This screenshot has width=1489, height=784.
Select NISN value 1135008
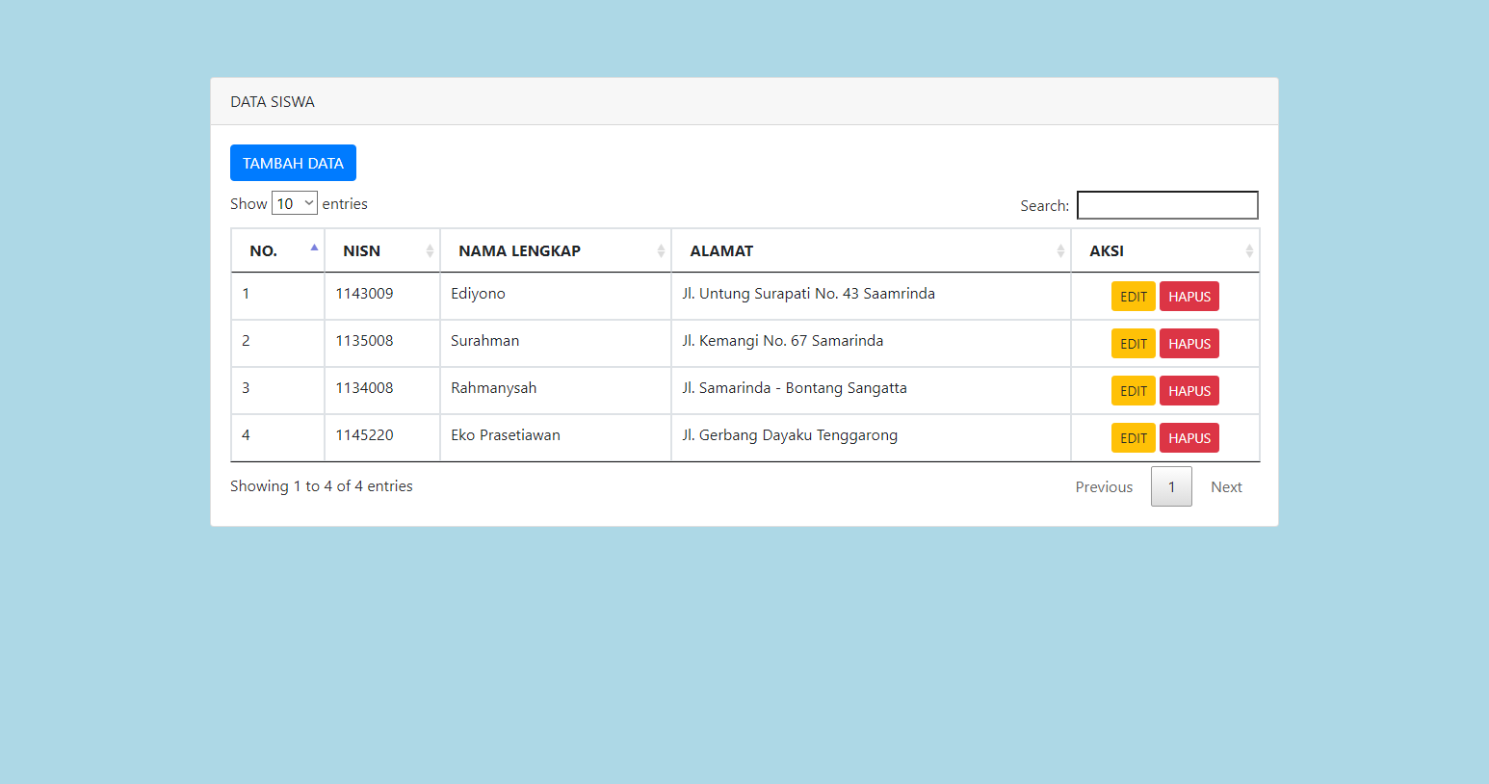click(364, 341)
